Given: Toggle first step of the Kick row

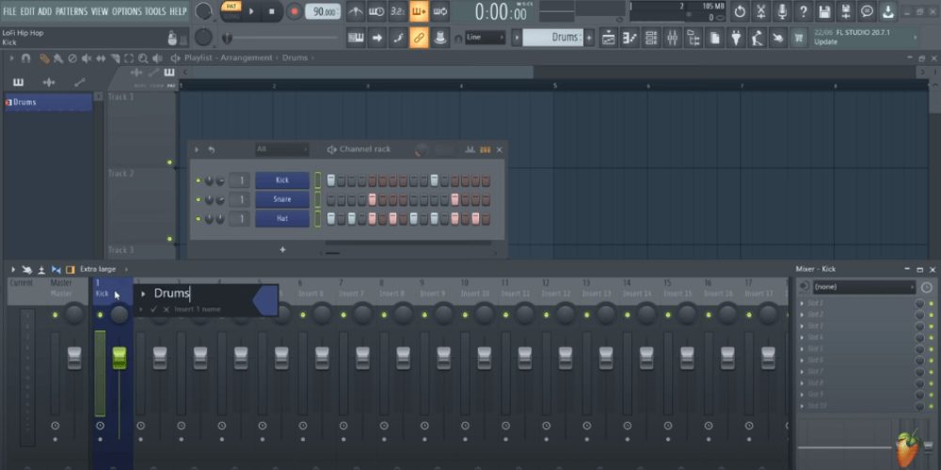Looking at the screenshot, I should pyautogui.click(x=331, y=180).
